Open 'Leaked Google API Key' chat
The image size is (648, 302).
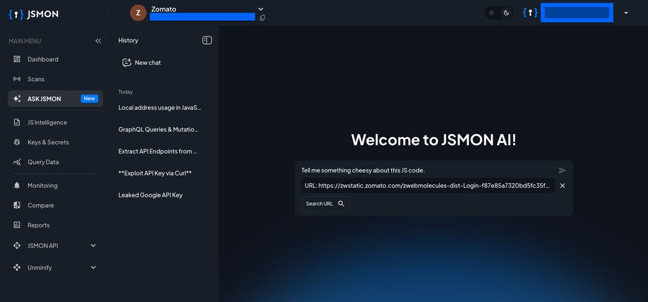[151, 195]
